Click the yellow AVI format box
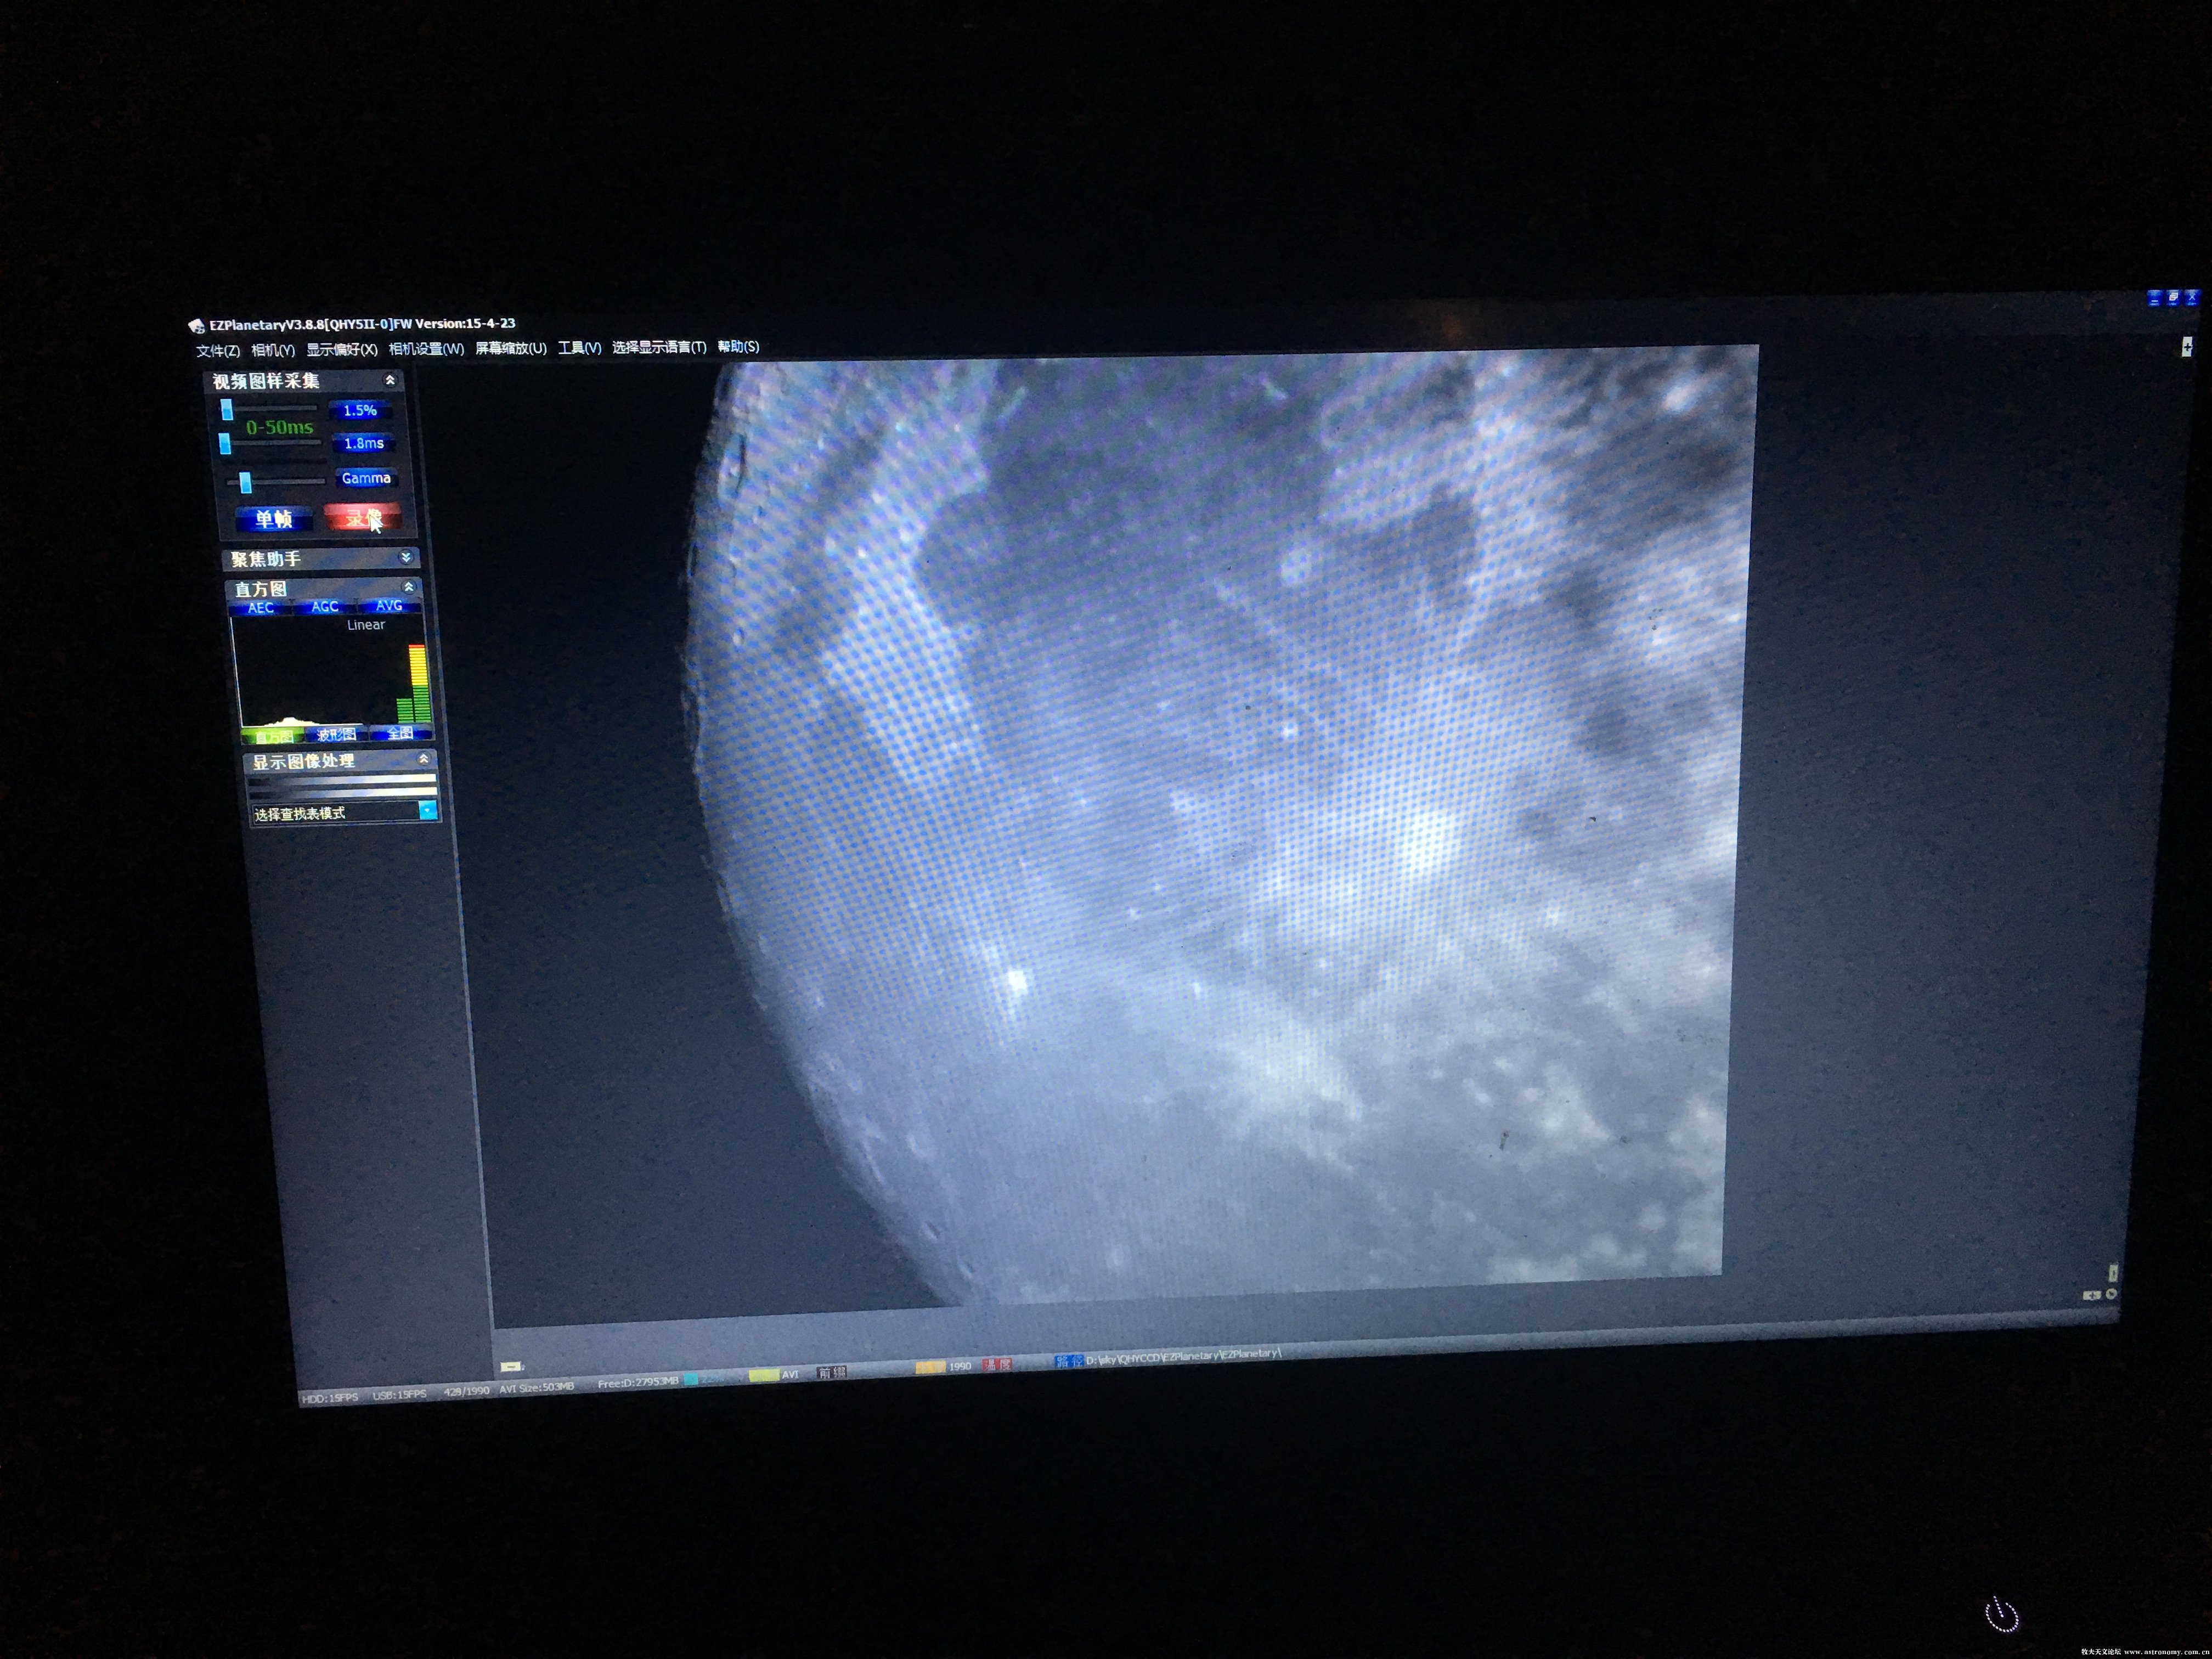 click(x=765, y=1376)
